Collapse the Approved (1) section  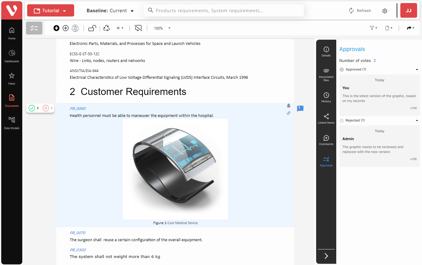(417, 69)
